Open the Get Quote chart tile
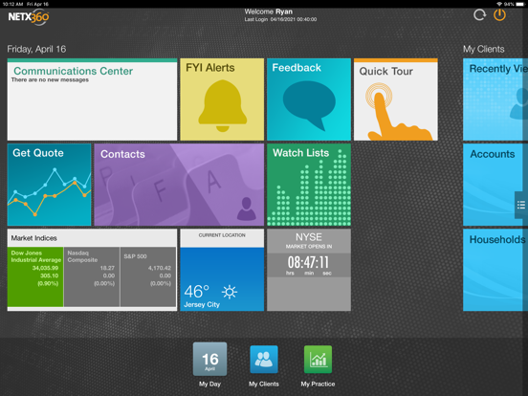The image size is (528, 396). tap(49, 185)
